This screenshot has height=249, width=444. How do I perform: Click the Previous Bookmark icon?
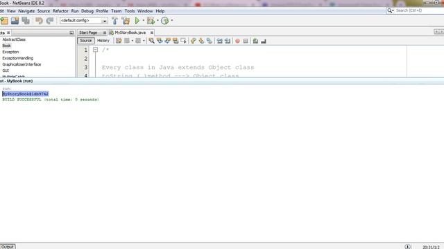click(x=194, y=41)
